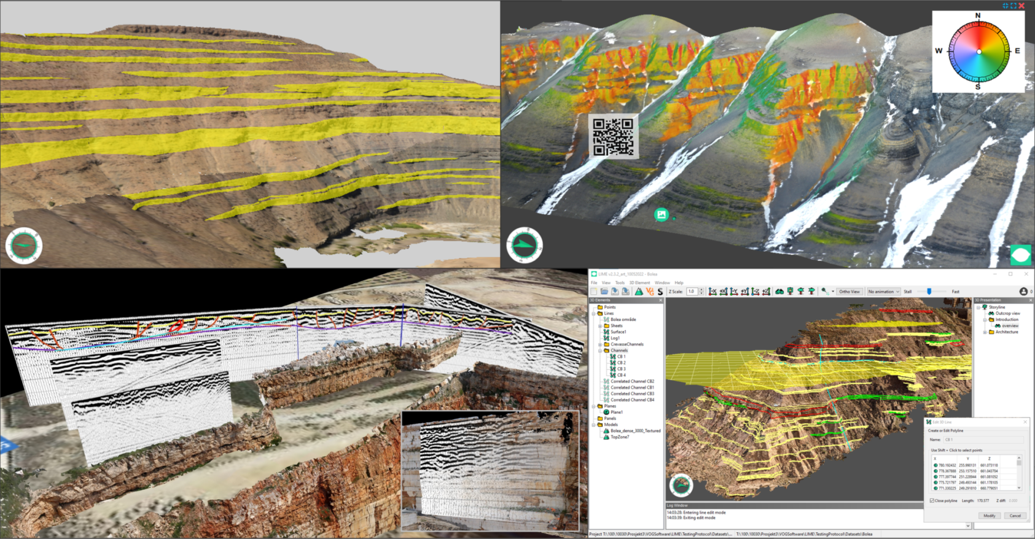Click the black S toolbar icon
Image resolution: width=1035 pixels, height=539 pixels.
[660, 292]
